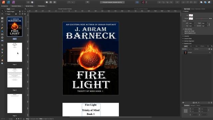Select the Picture Frame Rectangle tool
Screen dimensions: 213x120
coord(2,34)
